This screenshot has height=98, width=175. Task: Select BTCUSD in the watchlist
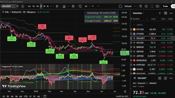tap(153, 29)
